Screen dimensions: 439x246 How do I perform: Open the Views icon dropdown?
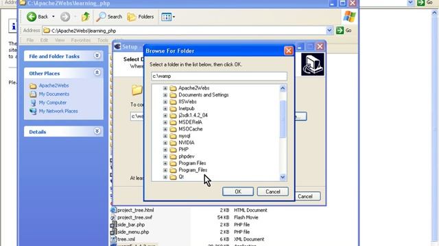pyautogui.click(x=168, y=17)
